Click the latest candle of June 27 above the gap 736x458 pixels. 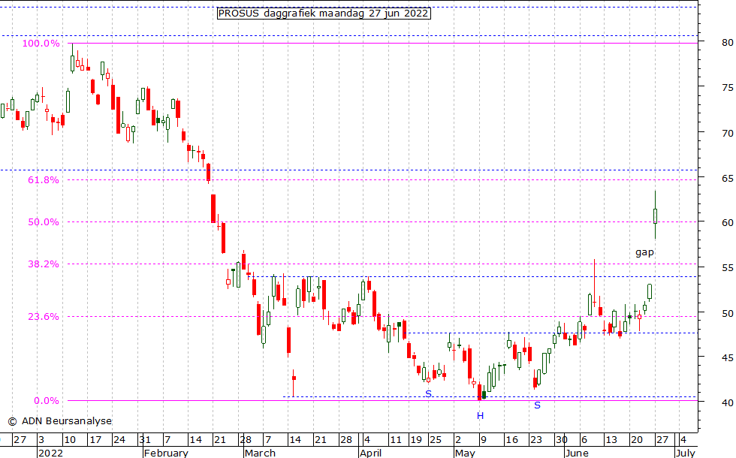click(655, 216)
